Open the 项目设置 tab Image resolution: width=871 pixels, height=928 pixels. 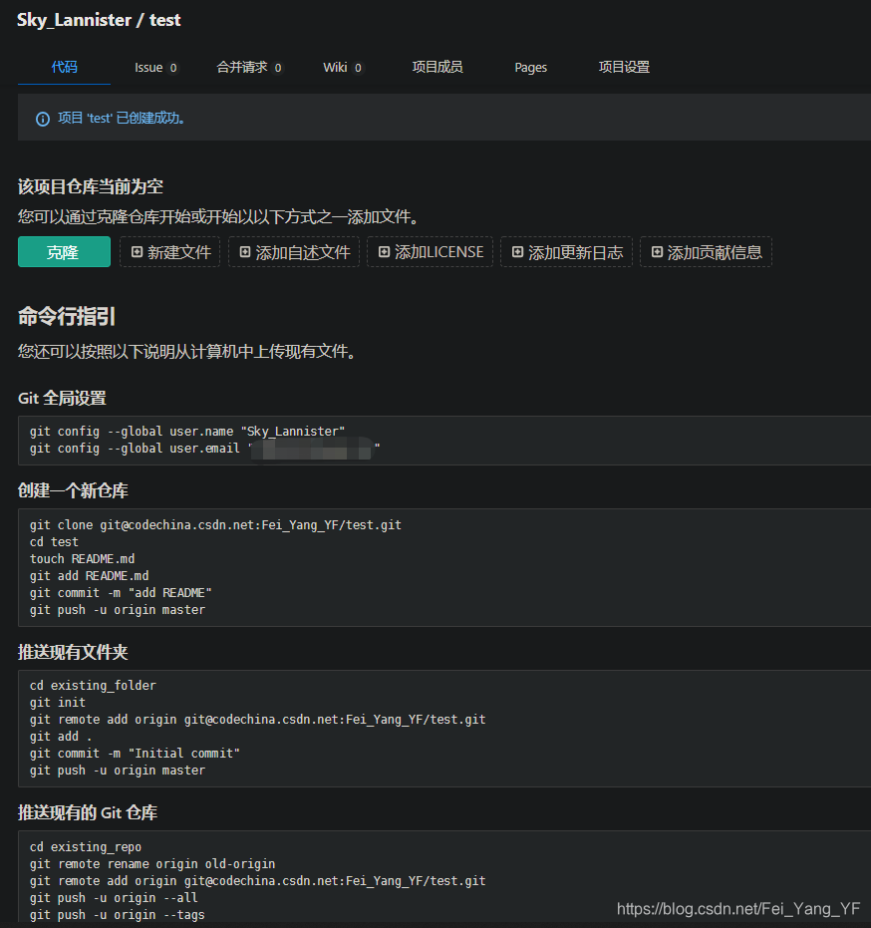click(624, 68)
